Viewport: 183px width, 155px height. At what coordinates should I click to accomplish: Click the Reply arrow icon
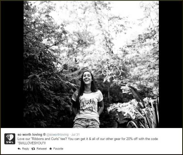click(x=19, y=149)
